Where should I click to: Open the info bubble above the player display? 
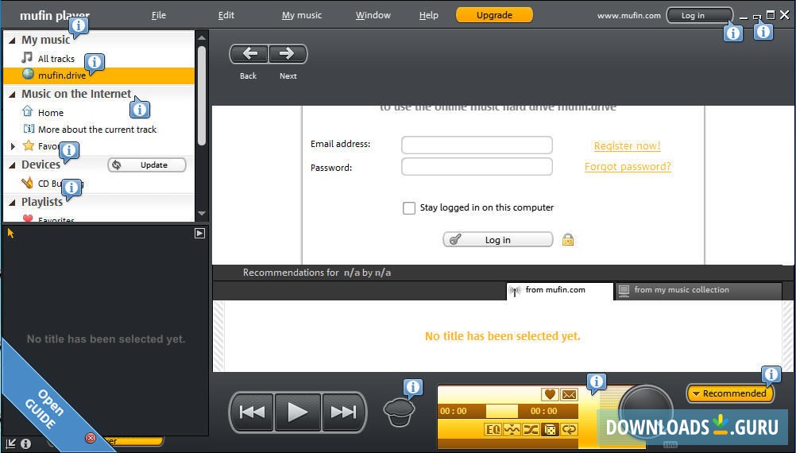coord(597,382)
